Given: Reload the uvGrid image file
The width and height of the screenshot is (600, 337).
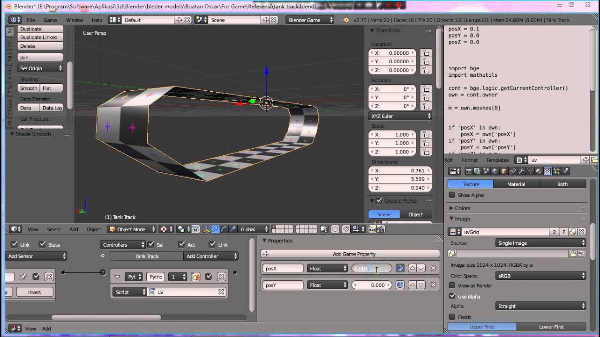Looking at the screenshot, I should 581,254.
